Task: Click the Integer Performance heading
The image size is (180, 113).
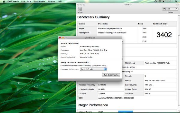Action: (x=92, y=105)
